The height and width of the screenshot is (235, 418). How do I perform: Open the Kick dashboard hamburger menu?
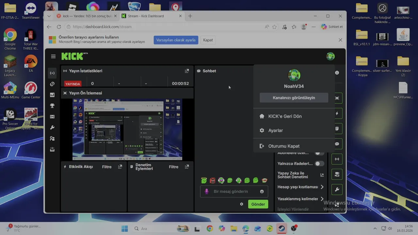click(x=53, y=56)
